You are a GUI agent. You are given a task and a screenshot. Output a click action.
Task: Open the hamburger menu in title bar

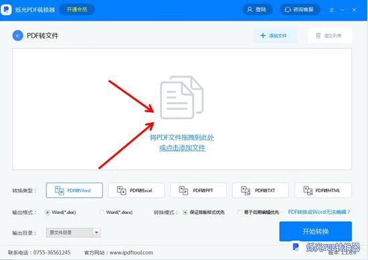(331, 10)
